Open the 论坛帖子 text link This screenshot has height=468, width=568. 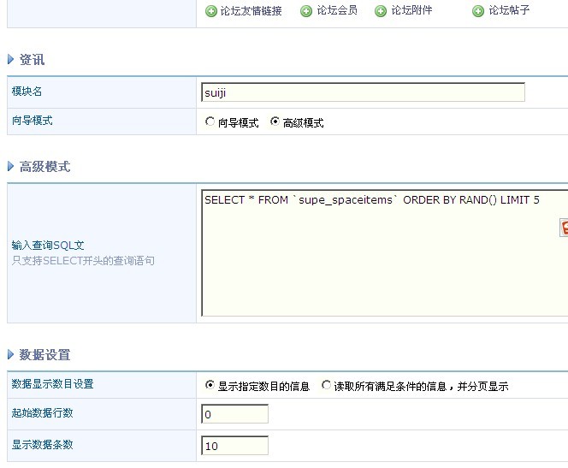pyautogui.click(x=510, y=12)
